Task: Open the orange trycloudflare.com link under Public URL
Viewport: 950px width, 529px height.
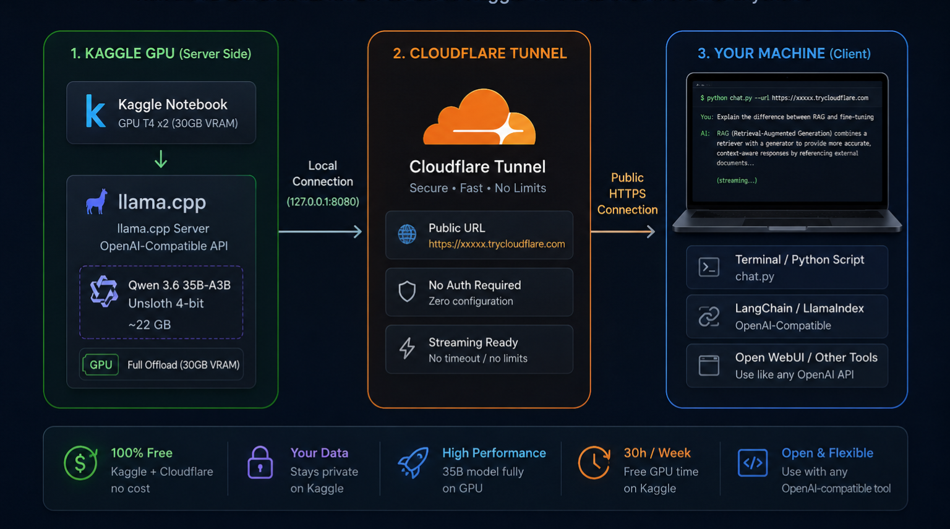Action: (497, 244)
